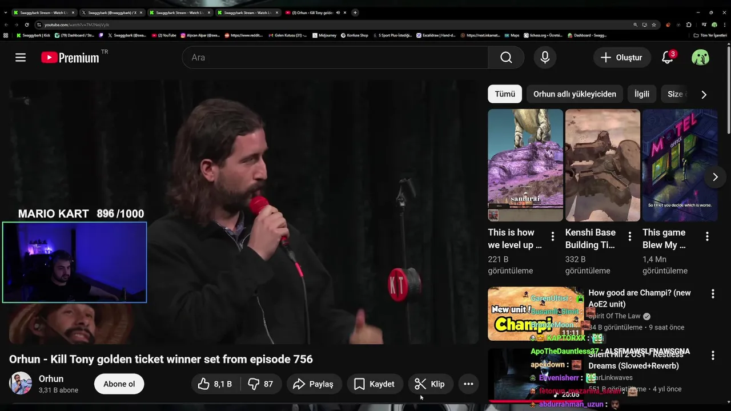Open Tüm Yer İşaretleri bookmarks folder
The height and width of the screenshot is (411, 731).
click(x=710, y=35)
